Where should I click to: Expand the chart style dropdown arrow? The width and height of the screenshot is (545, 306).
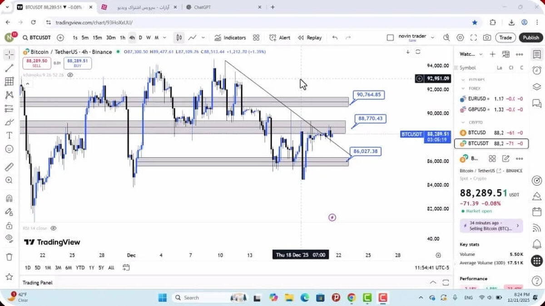pyautogui.click(x=203, y=38)
